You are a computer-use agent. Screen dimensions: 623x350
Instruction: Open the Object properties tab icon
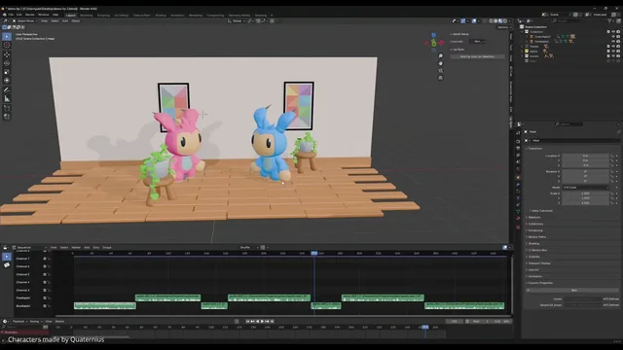(518, 177)
